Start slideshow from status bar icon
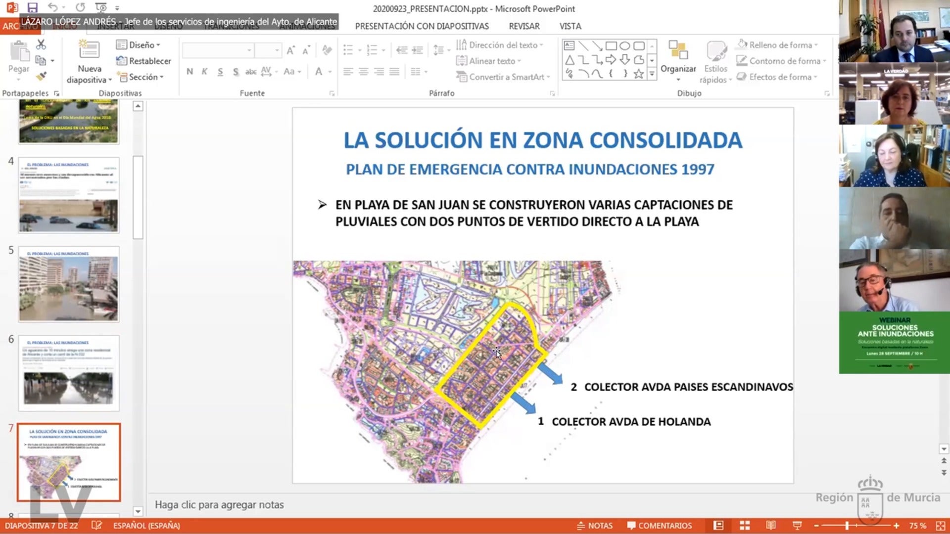This screenshot has height=534, width=950. (x=797, y=526)
